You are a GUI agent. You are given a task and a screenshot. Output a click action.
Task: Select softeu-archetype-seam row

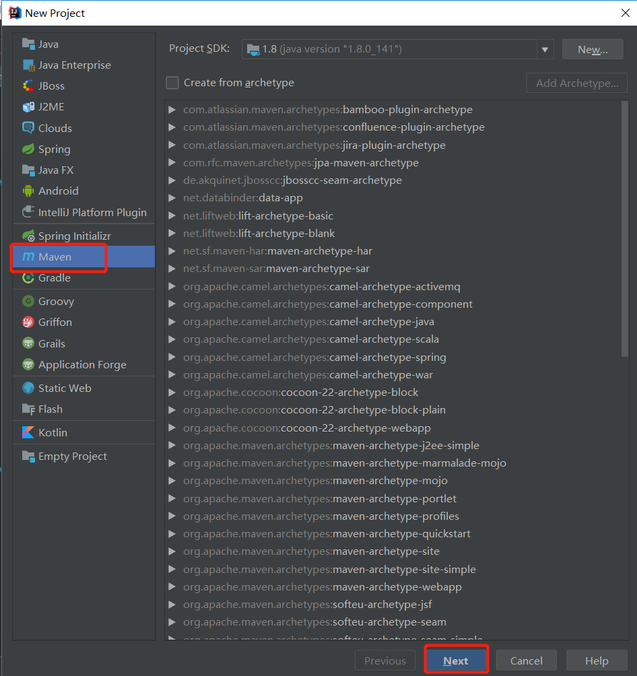(x=393, y=622)
